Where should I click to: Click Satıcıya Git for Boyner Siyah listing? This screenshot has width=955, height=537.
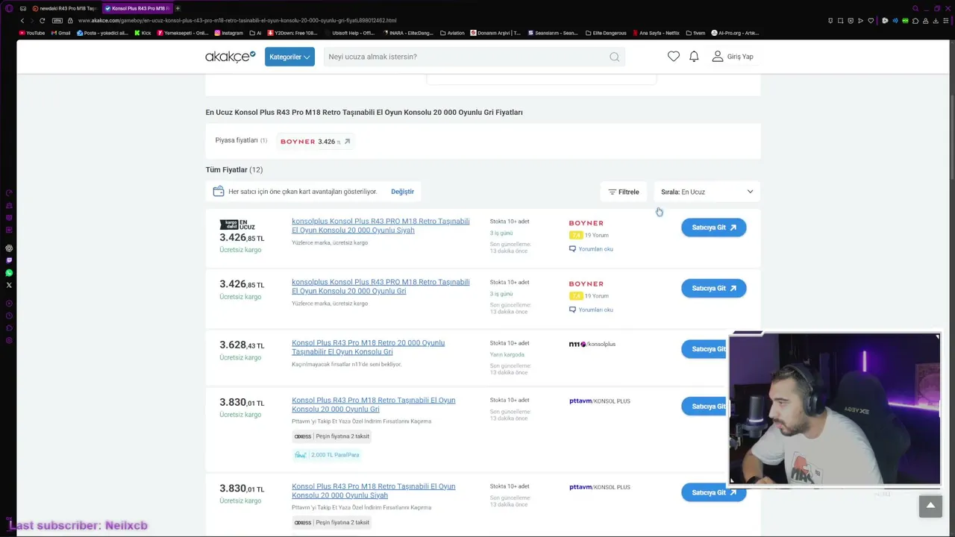coord(713,227)
